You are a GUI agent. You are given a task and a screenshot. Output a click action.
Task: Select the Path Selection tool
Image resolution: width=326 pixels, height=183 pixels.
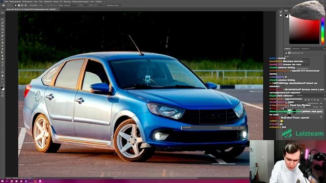pos(3,69)
